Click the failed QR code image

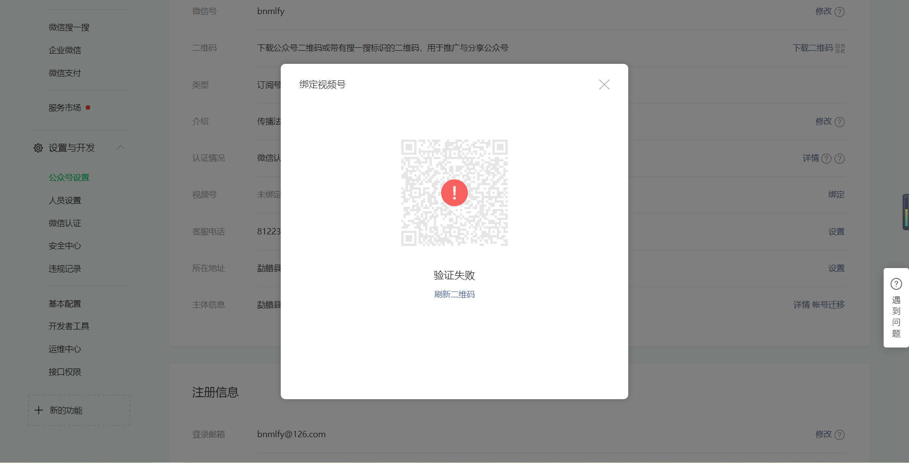point(454,193)
